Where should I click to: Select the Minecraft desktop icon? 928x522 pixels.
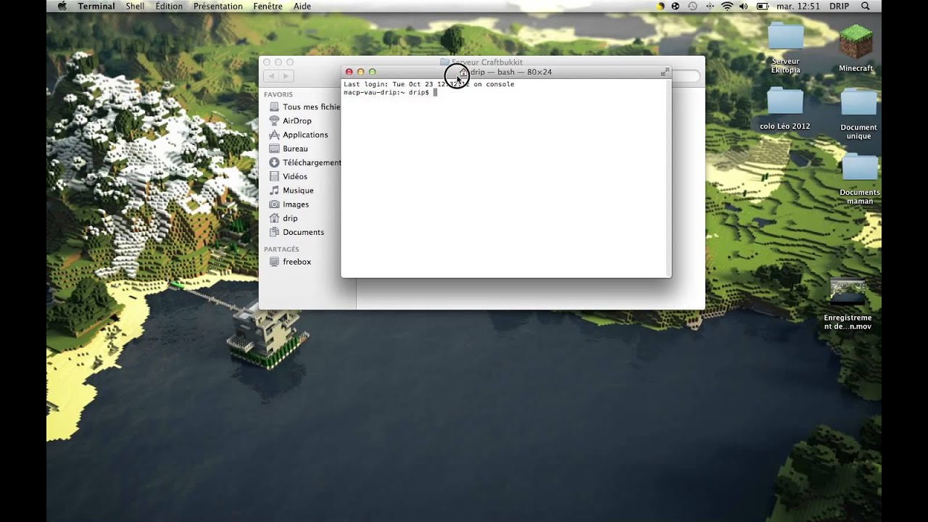(x=856, y=48)
